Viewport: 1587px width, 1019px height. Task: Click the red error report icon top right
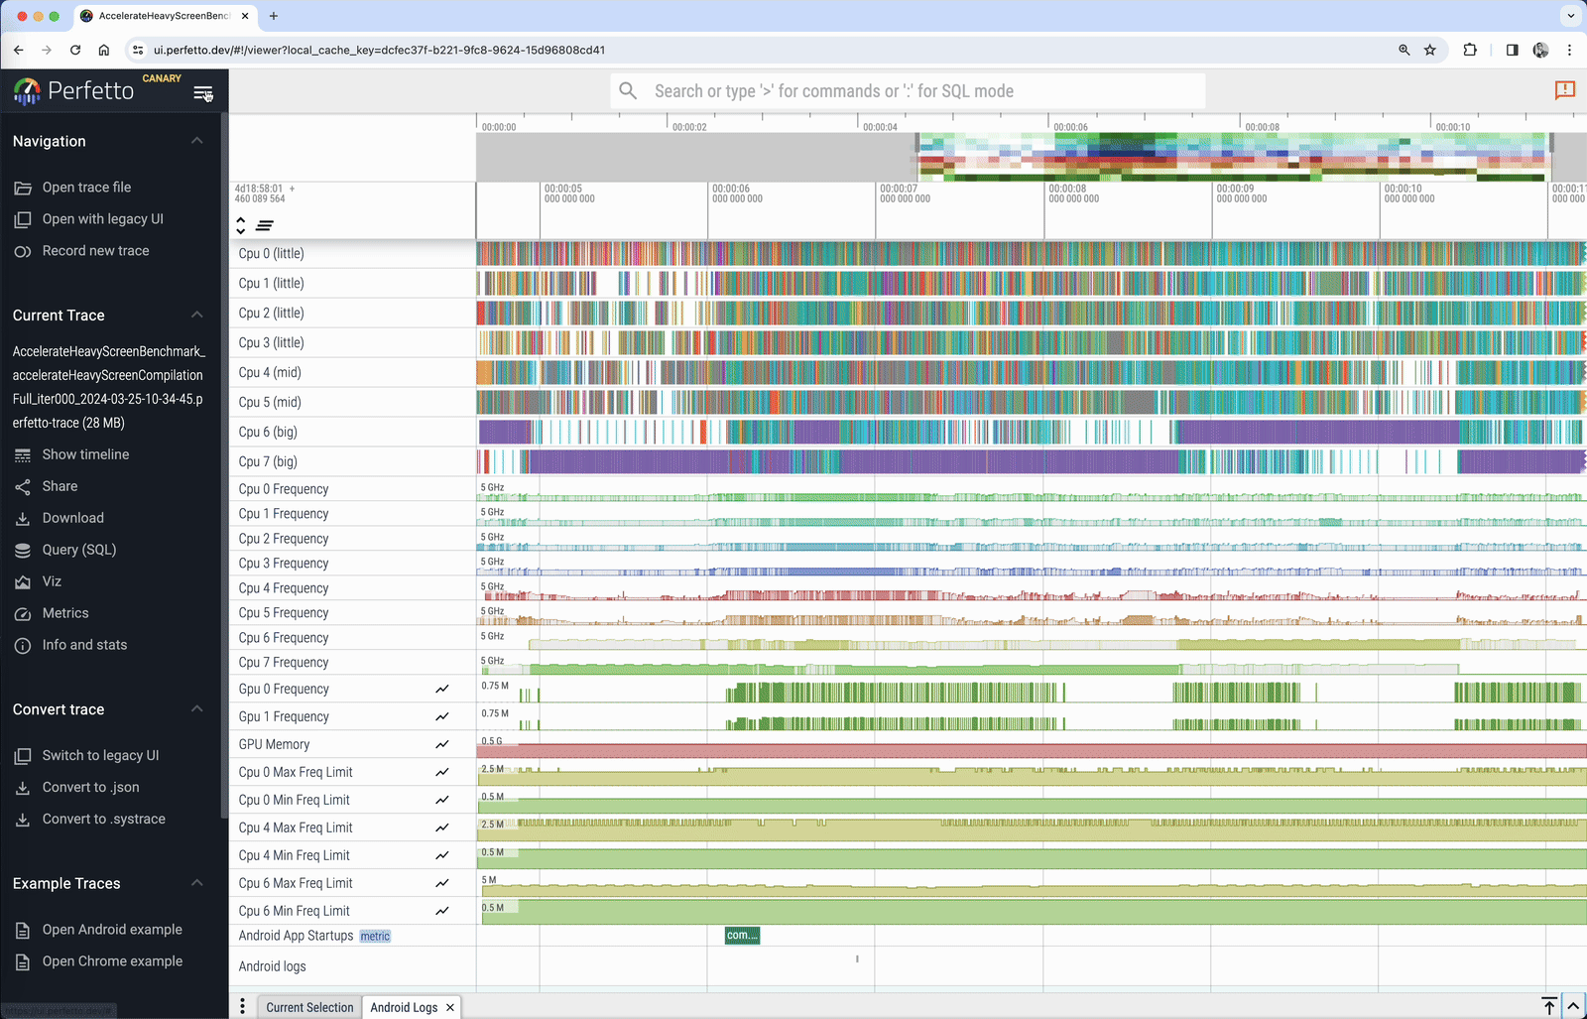pos(1565,90)
